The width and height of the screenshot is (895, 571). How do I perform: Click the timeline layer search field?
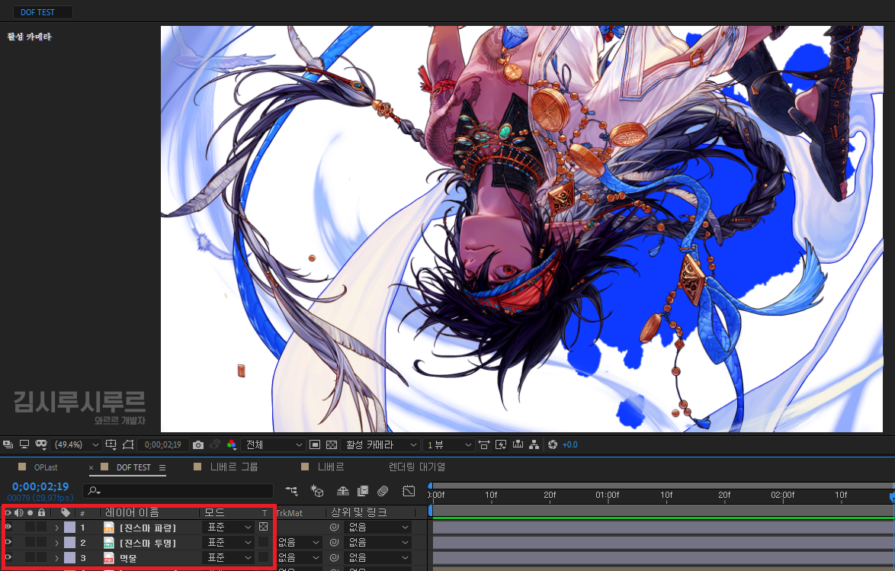click(x=178, y=490)
